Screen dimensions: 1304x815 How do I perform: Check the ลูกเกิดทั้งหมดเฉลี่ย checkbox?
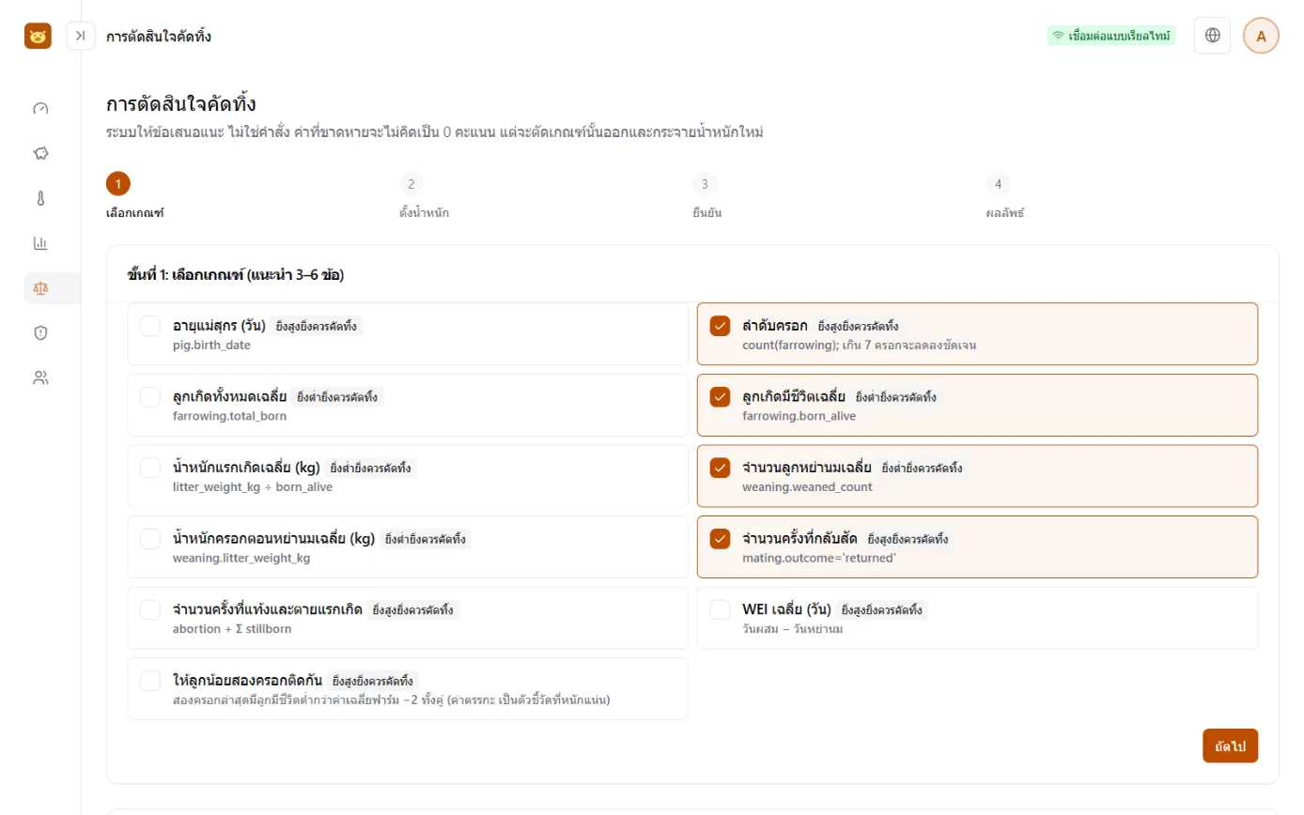[150, 397]
